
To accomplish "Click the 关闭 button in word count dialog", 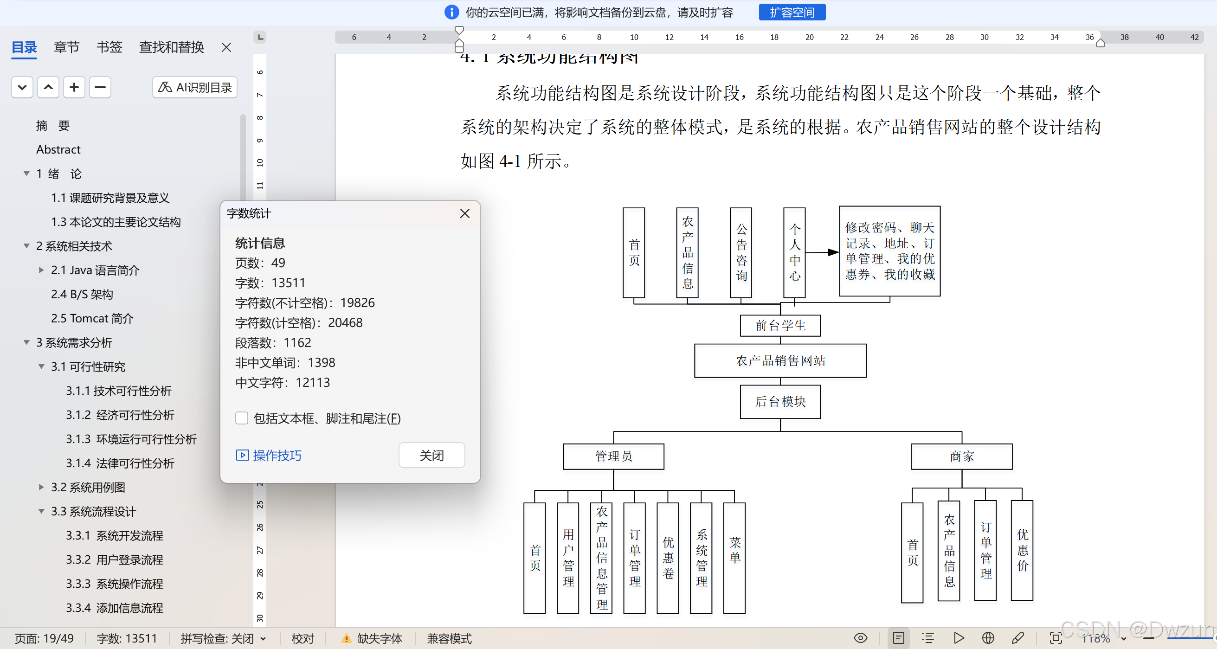I will [x=431, y=456].
